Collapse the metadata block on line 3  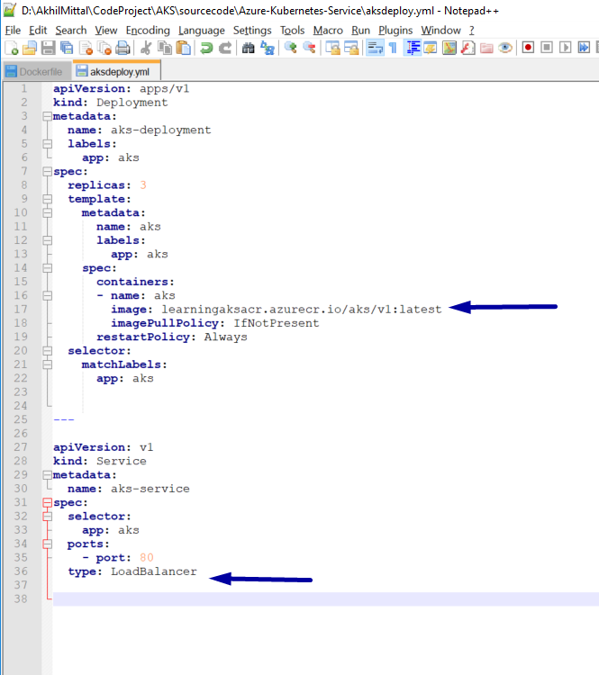[x=47, y=116]
